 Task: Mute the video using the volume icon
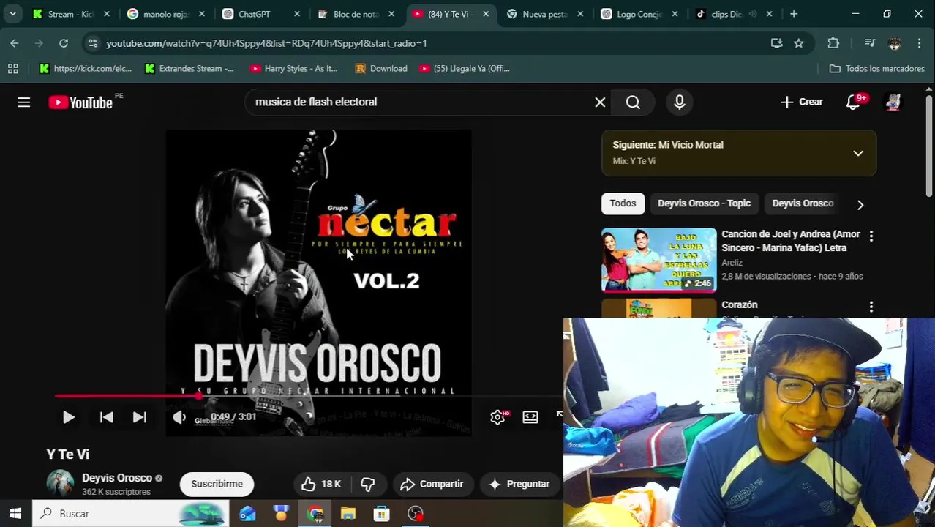(179, 417)
